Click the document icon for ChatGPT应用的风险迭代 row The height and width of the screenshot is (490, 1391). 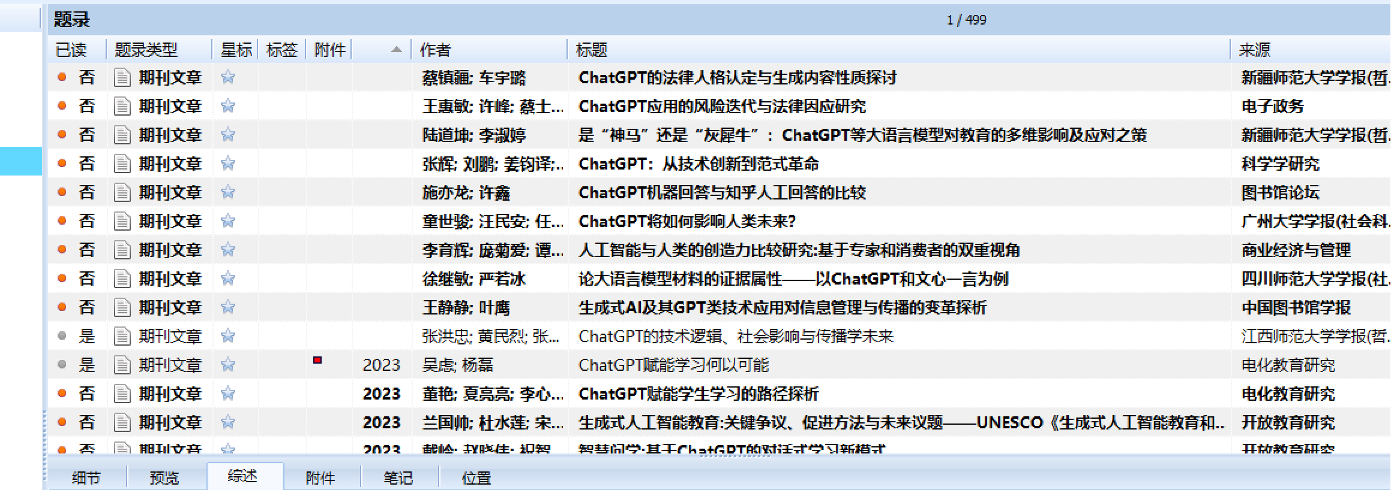(122, 106)
